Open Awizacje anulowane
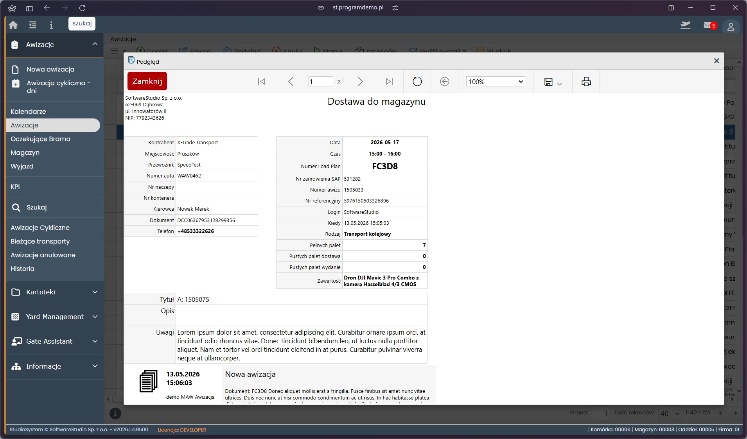Viewport: 747px width, 439px height. click(x=43, y=255)
